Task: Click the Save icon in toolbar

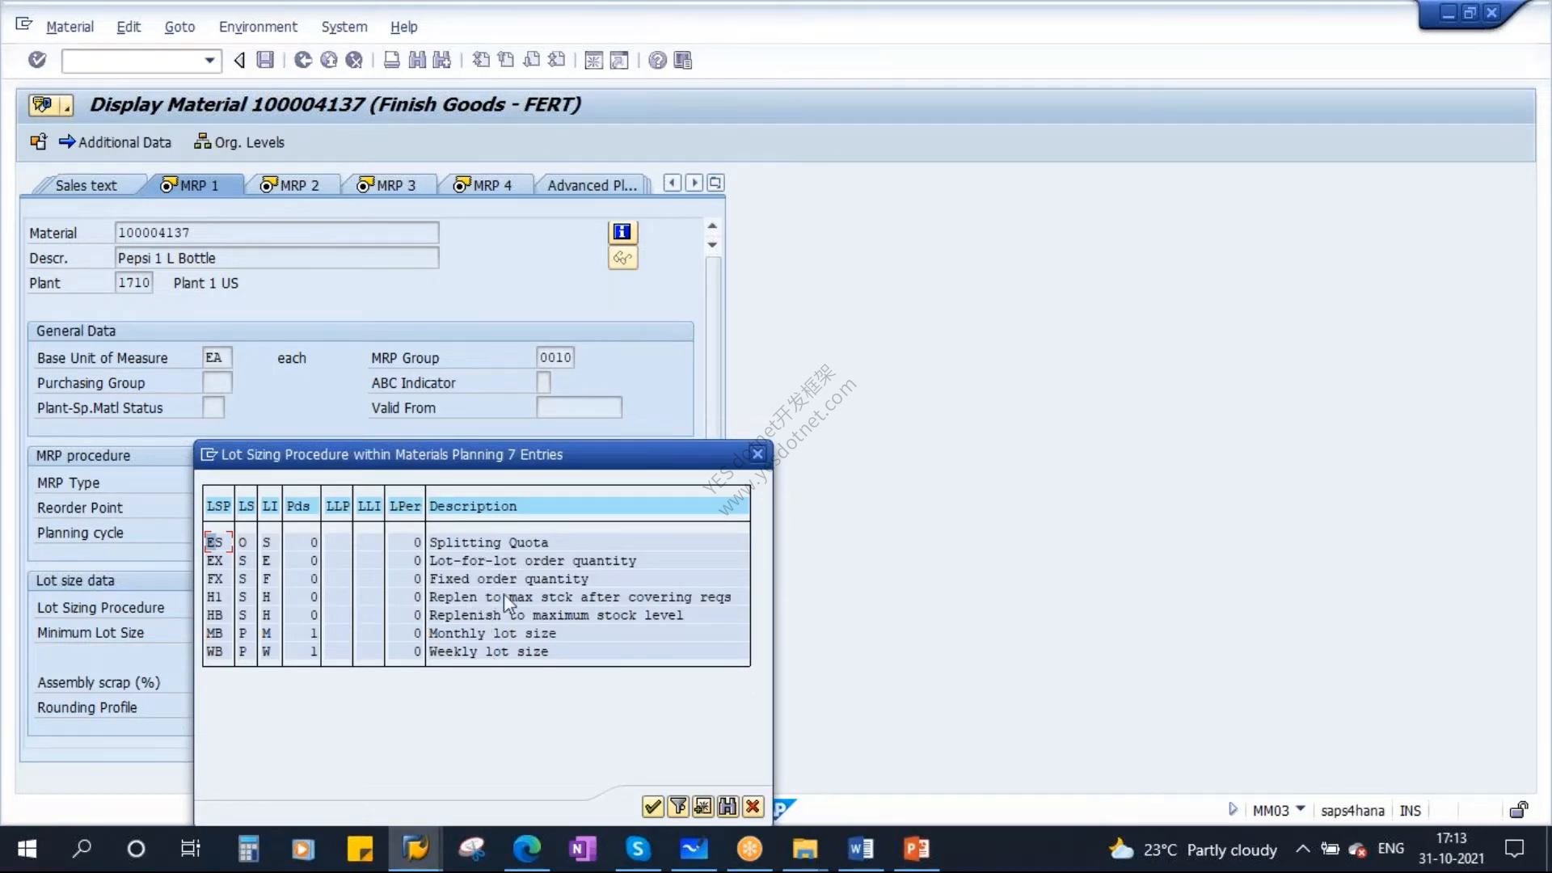Action: pyautogui.click(x=265, y=60)
